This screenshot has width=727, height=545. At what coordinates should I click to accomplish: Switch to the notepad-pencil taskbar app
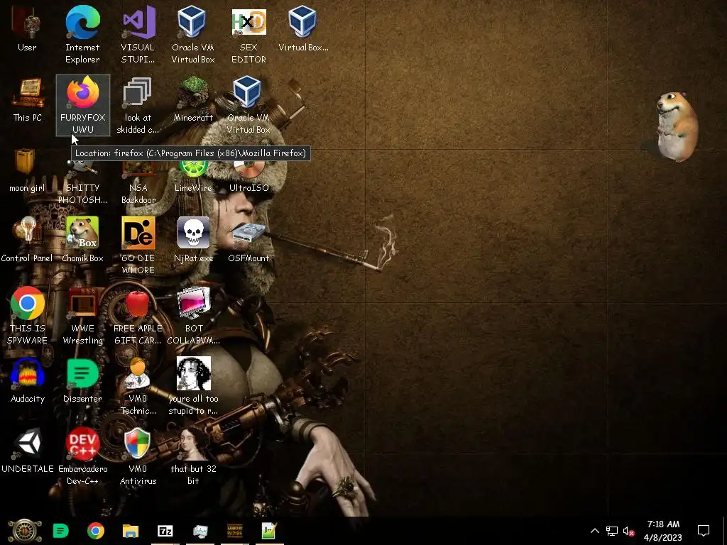tap(269, 531)
